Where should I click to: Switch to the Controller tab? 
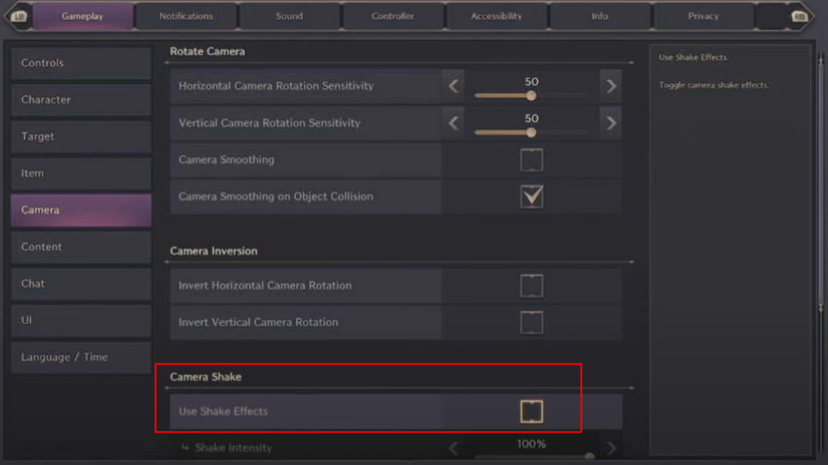(392, 16)
